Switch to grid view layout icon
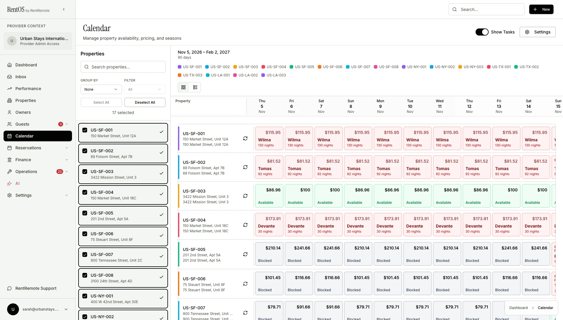Screen dimensions: 563x320 click(x=183, y=87)
